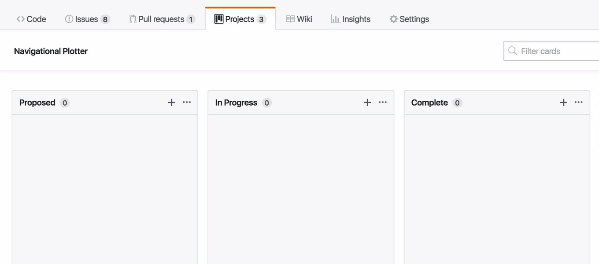Select the Projects tab

[240, 19]
